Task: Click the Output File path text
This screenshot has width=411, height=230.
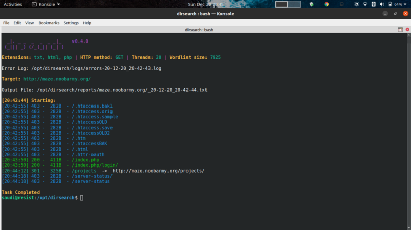Action: 122,90
